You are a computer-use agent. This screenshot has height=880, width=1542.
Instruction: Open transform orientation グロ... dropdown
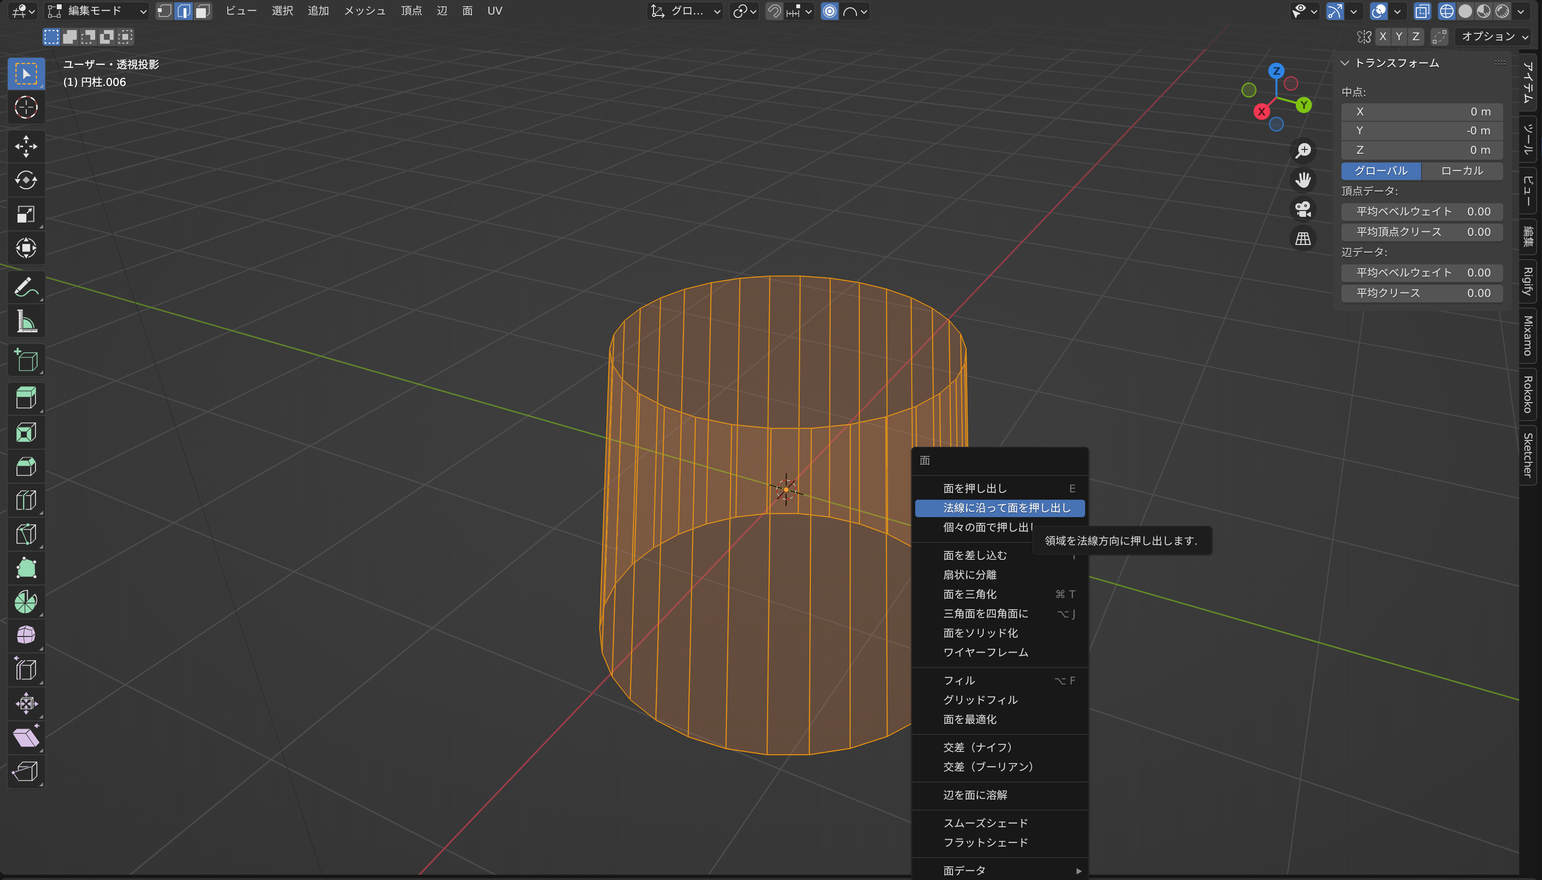(685, 11)
